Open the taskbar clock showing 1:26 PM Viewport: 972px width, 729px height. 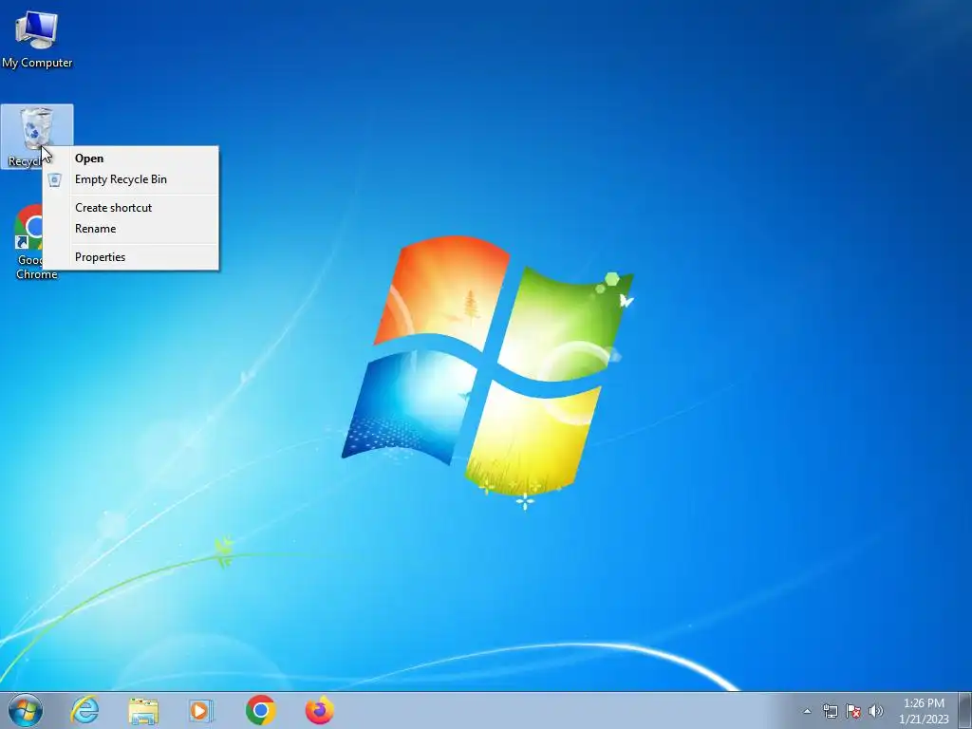pos(924,711)
